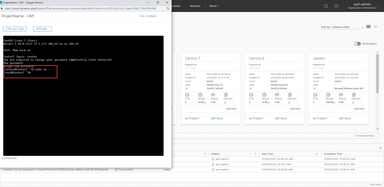Switch to list view layout
Viewport: 384px width, 187px height.
(x=376, y=27)
